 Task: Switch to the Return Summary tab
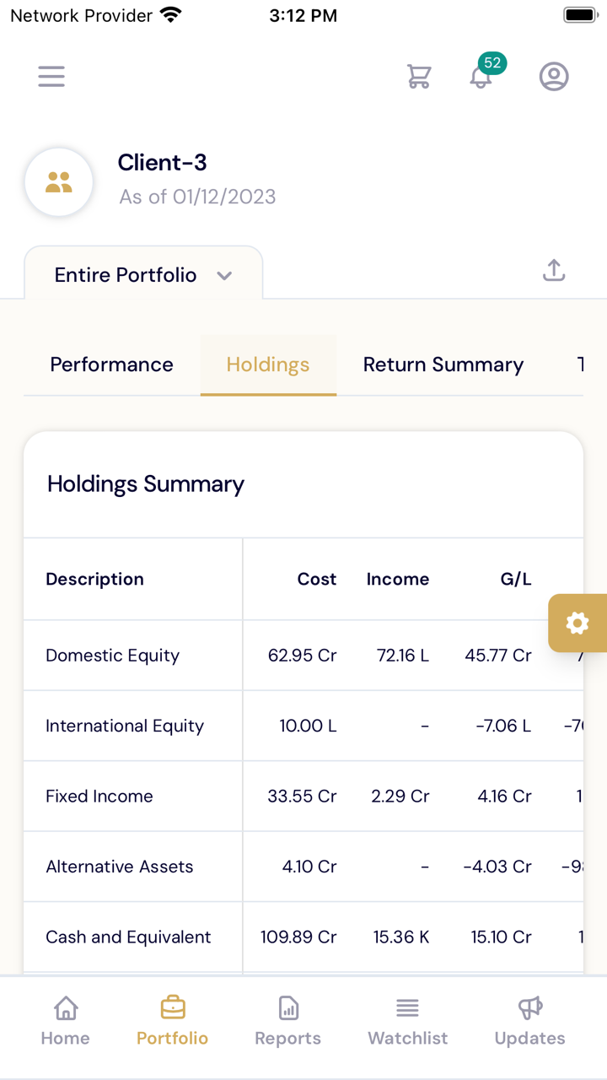[x=443, y=364]
